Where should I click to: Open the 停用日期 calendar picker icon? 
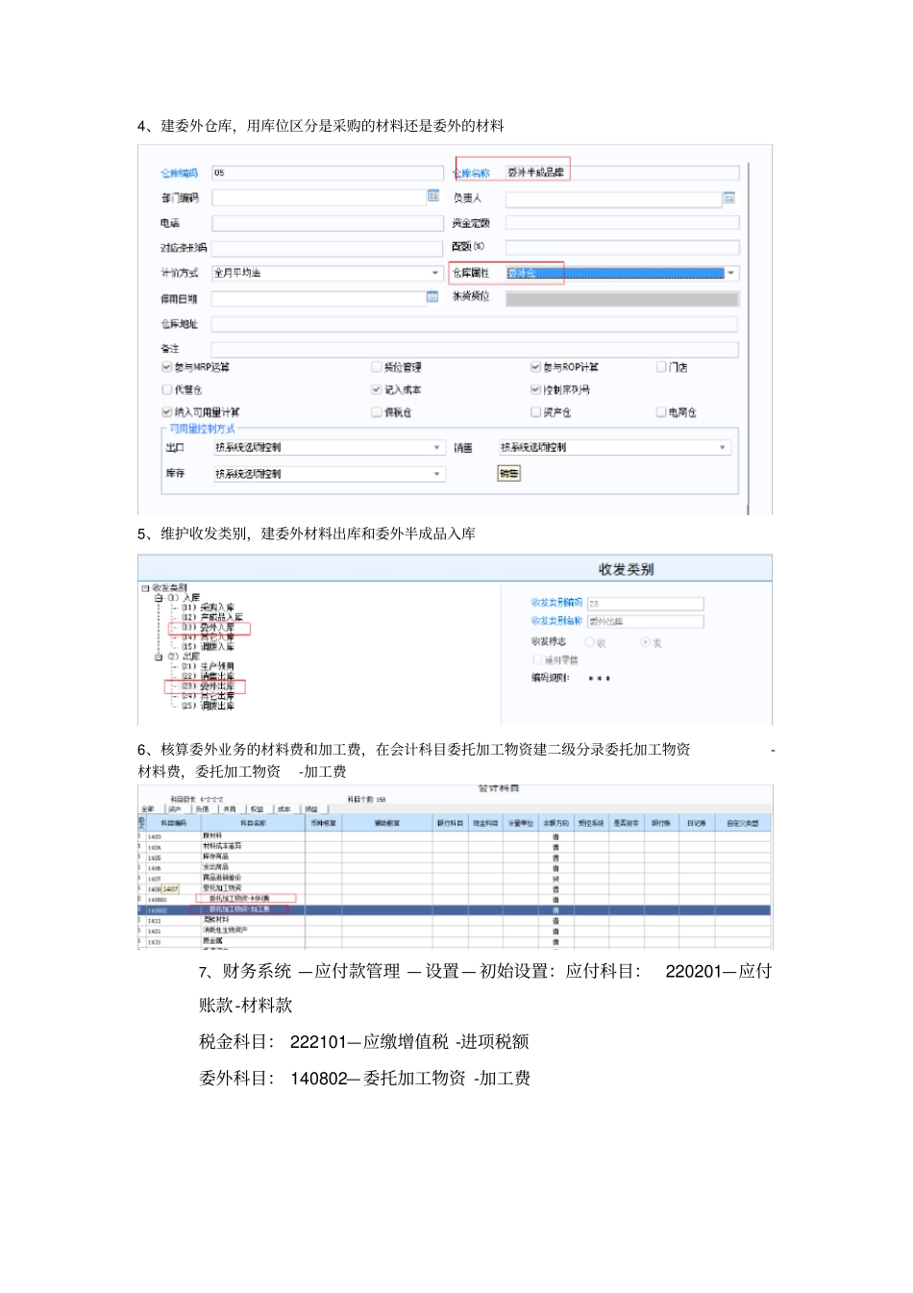coord(432,297)
